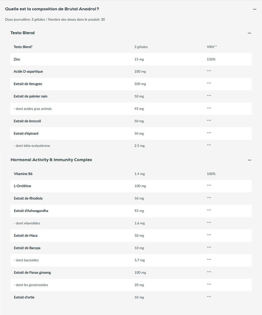Screen dimensions: 262x315
Task: Select the Vitamine B6 row label
Action: click(x=23, y=174)
